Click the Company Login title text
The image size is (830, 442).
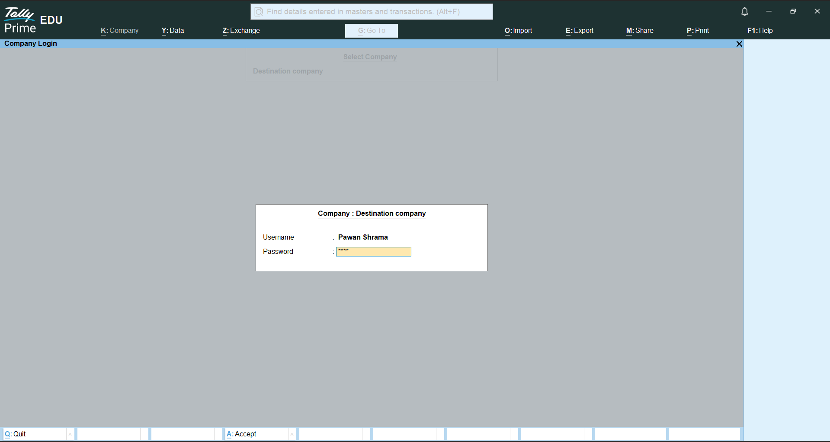31,44
